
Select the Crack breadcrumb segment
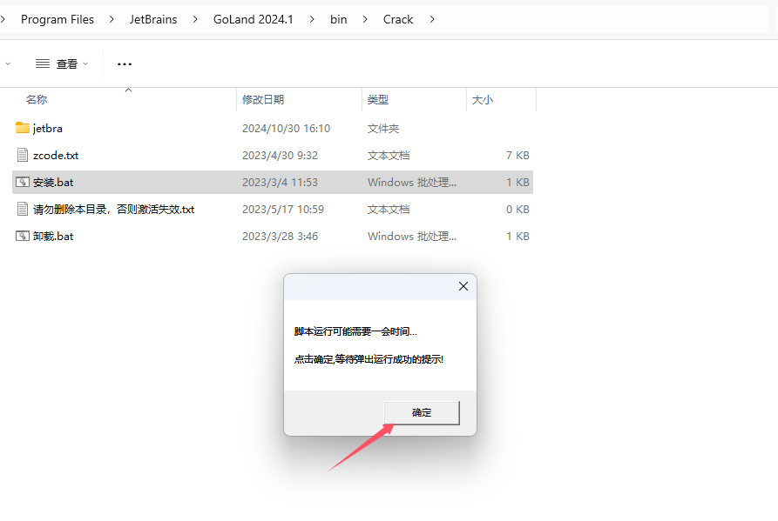[398, 19]
